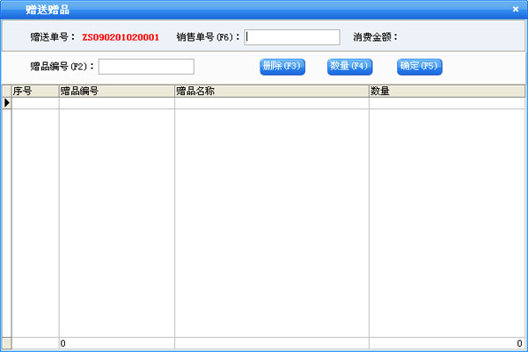Screen dimensions: 528x352
Task: Click first row cell under 序号
Action: click(x=34, y=103)
